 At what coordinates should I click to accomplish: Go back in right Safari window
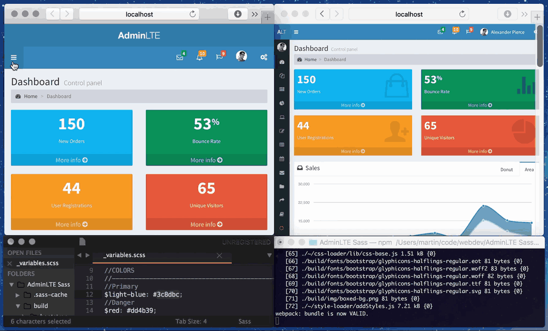pos(322,14)
